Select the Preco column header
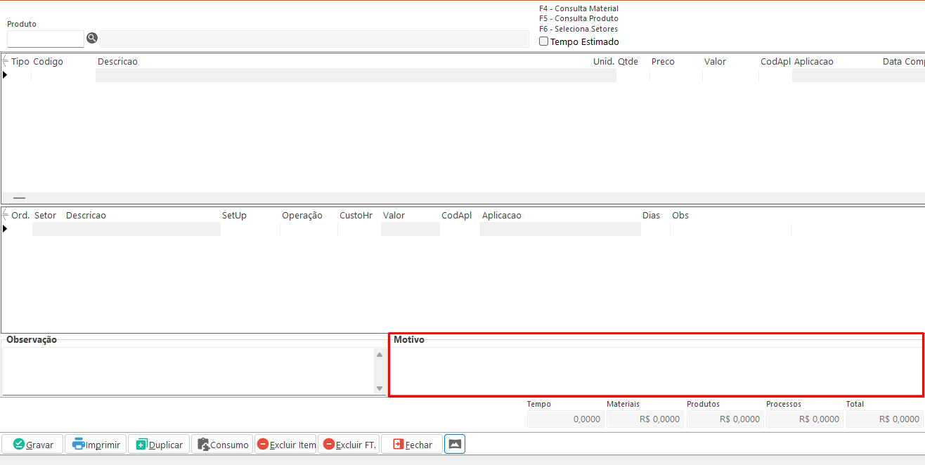This screenshot has width=925, height=465. pos(662,62)
